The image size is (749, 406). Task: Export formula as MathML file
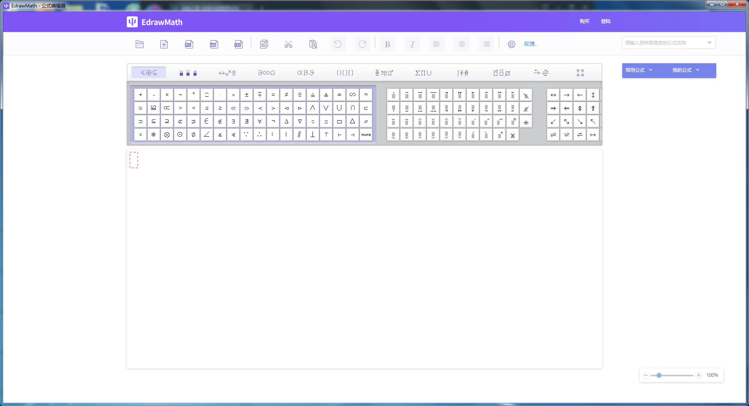[x=213, y=44]
